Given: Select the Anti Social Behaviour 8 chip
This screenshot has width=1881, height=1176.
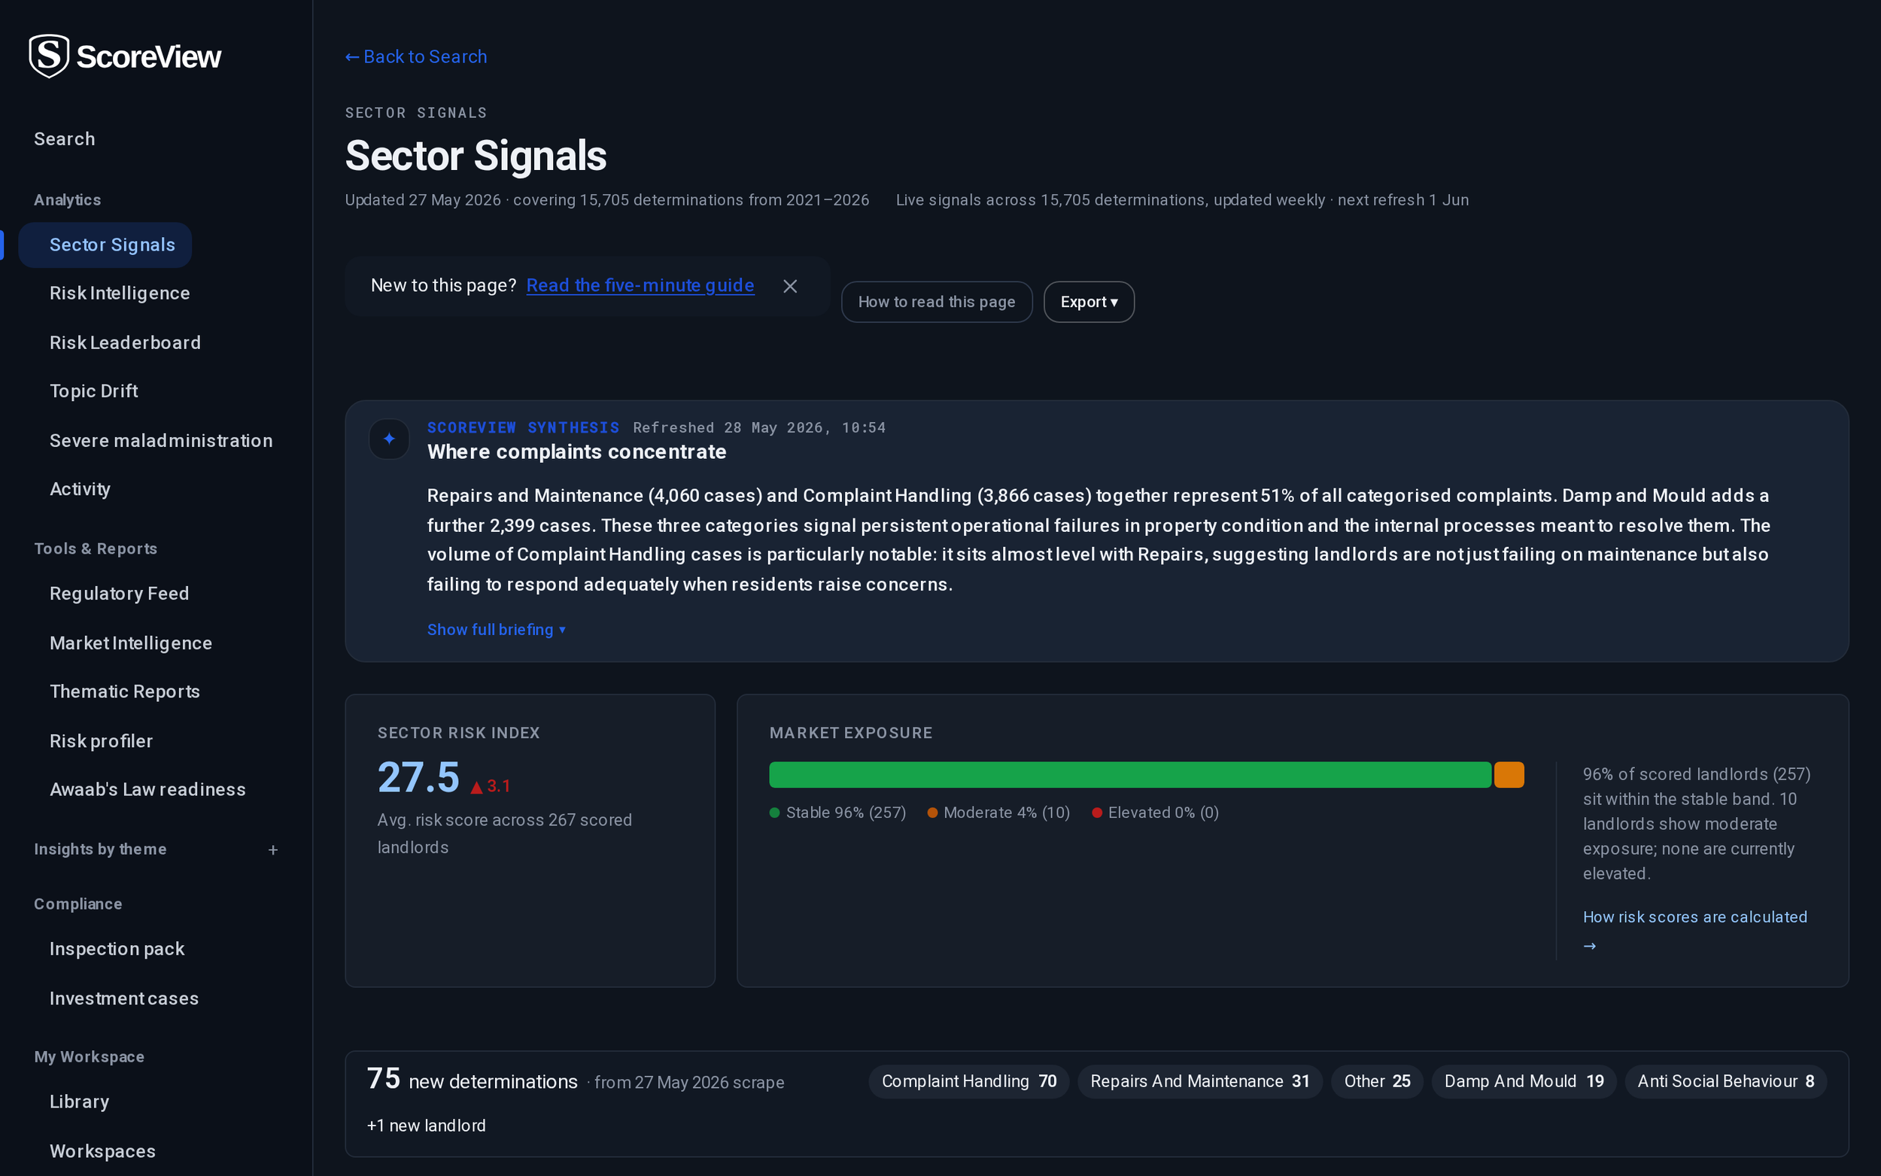Looking at the screenshot, I should 1725,1082.
